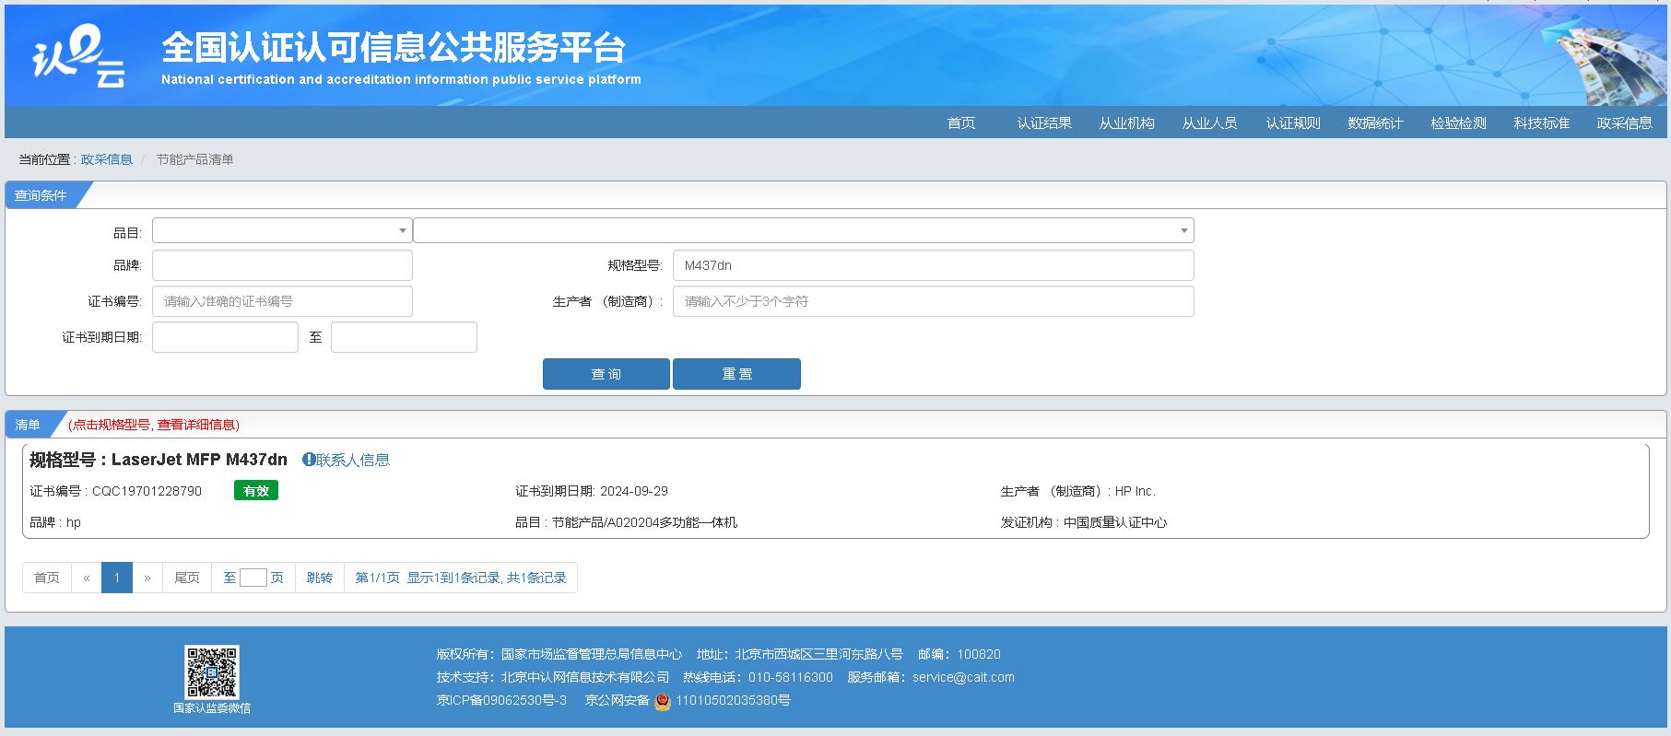Open 科技标准 navigation menu
Image resolution: width=1671 pixels, height=736 pixels.
pos(1542,123)
